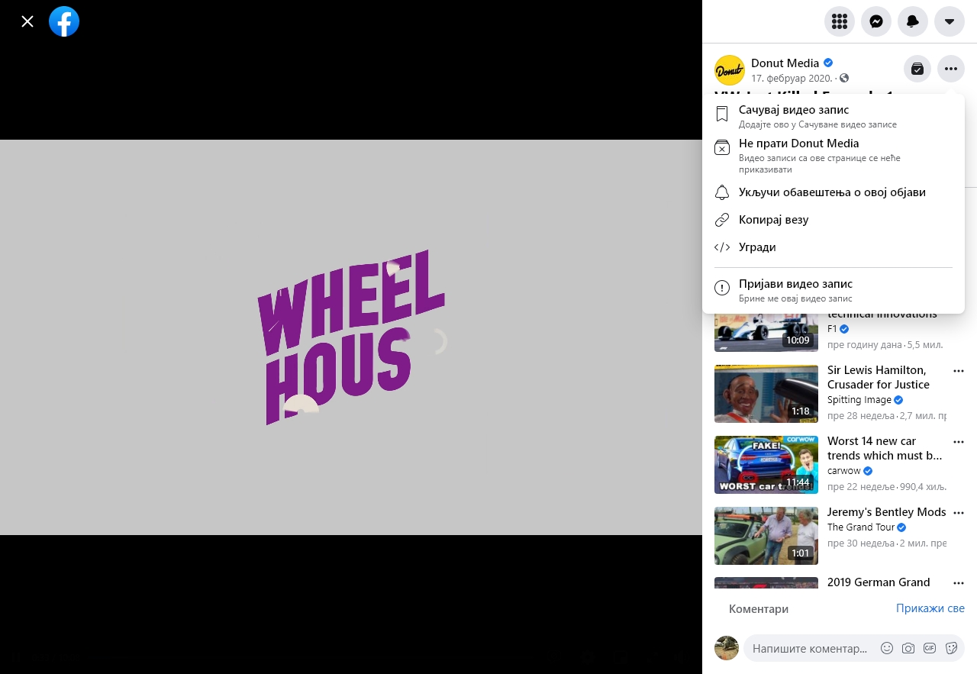Attach photo using camera icon in comment box
Screen dimensions: 977x674
coord(908,648)
